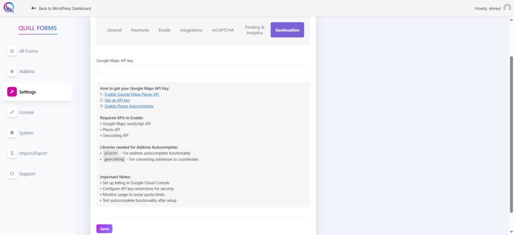This screenshot has width=514, height=235.
Task: Click the Quill Forms logo icon
Action: [9, 8]
